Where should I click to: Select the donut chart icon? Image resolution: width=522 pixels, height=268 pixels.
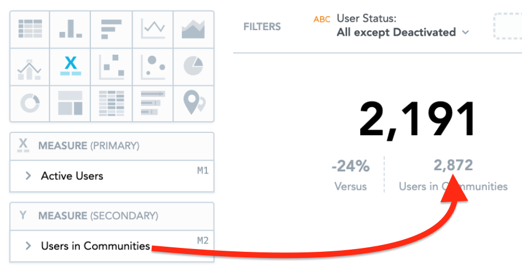click(30, 103)
